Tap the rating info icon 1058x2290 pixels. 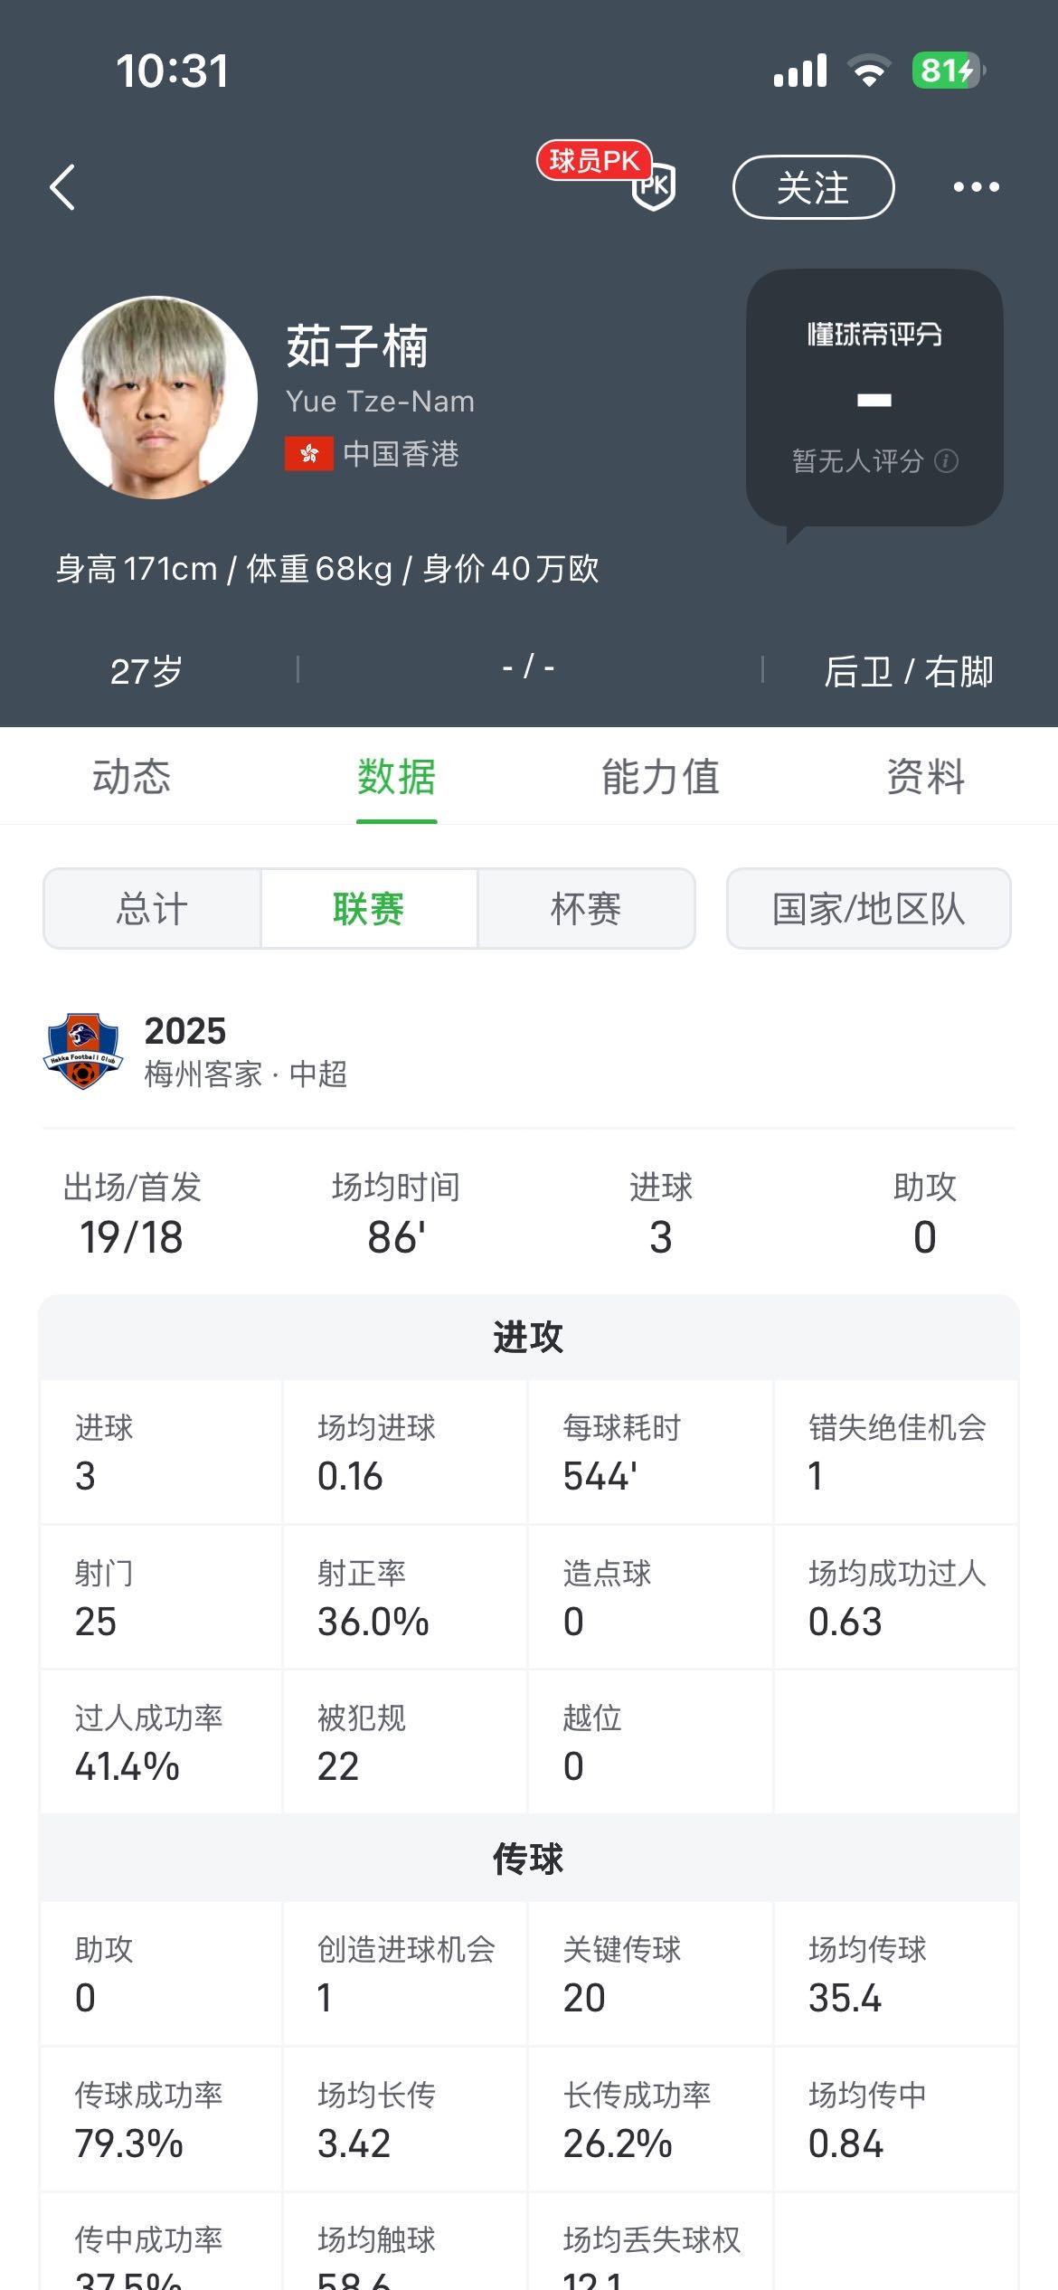tap(947, 461)
